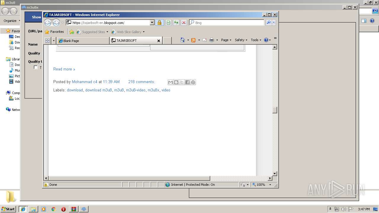Open the Help question mark icon

coord(266,40)
